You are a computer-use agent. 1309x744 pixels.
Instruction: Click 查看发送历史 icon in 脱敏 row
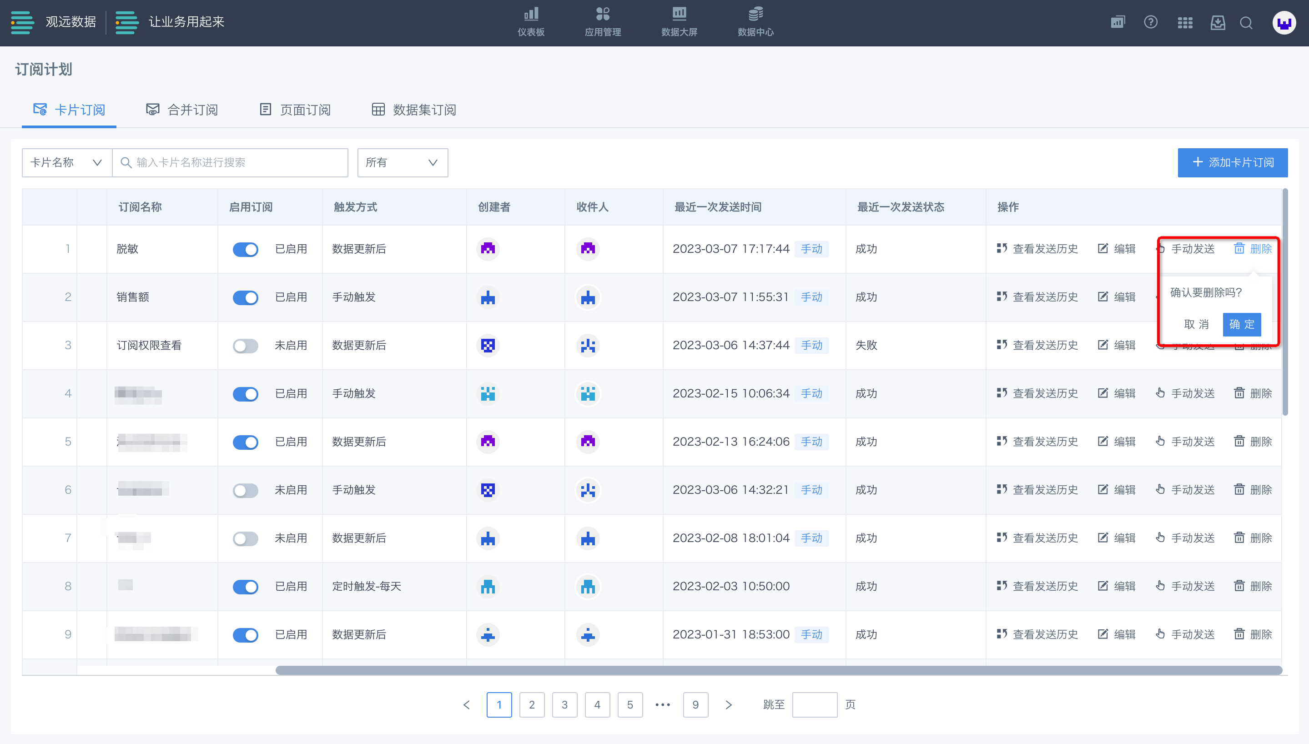click(x=1002, y=248)
